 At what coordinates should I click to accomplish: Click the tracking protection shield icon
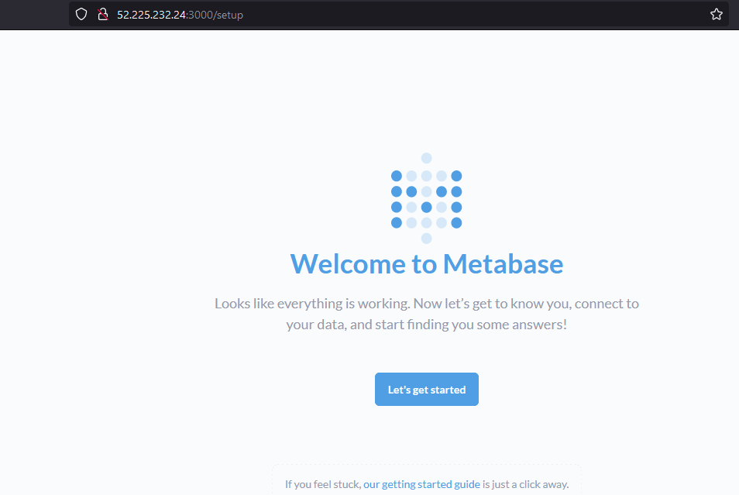81,14
